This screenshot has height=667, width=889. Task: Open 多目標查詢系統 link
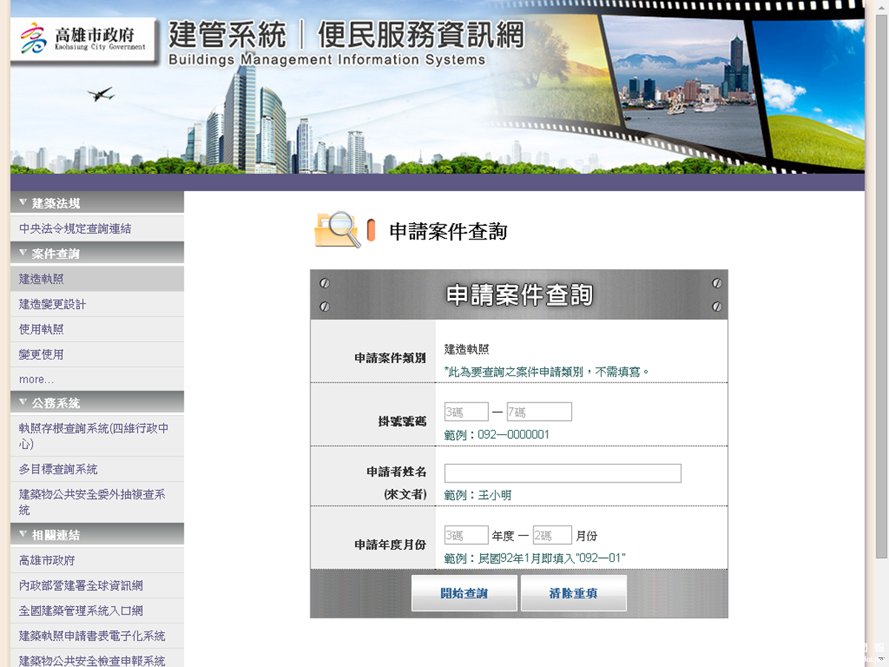click(59, 470)
